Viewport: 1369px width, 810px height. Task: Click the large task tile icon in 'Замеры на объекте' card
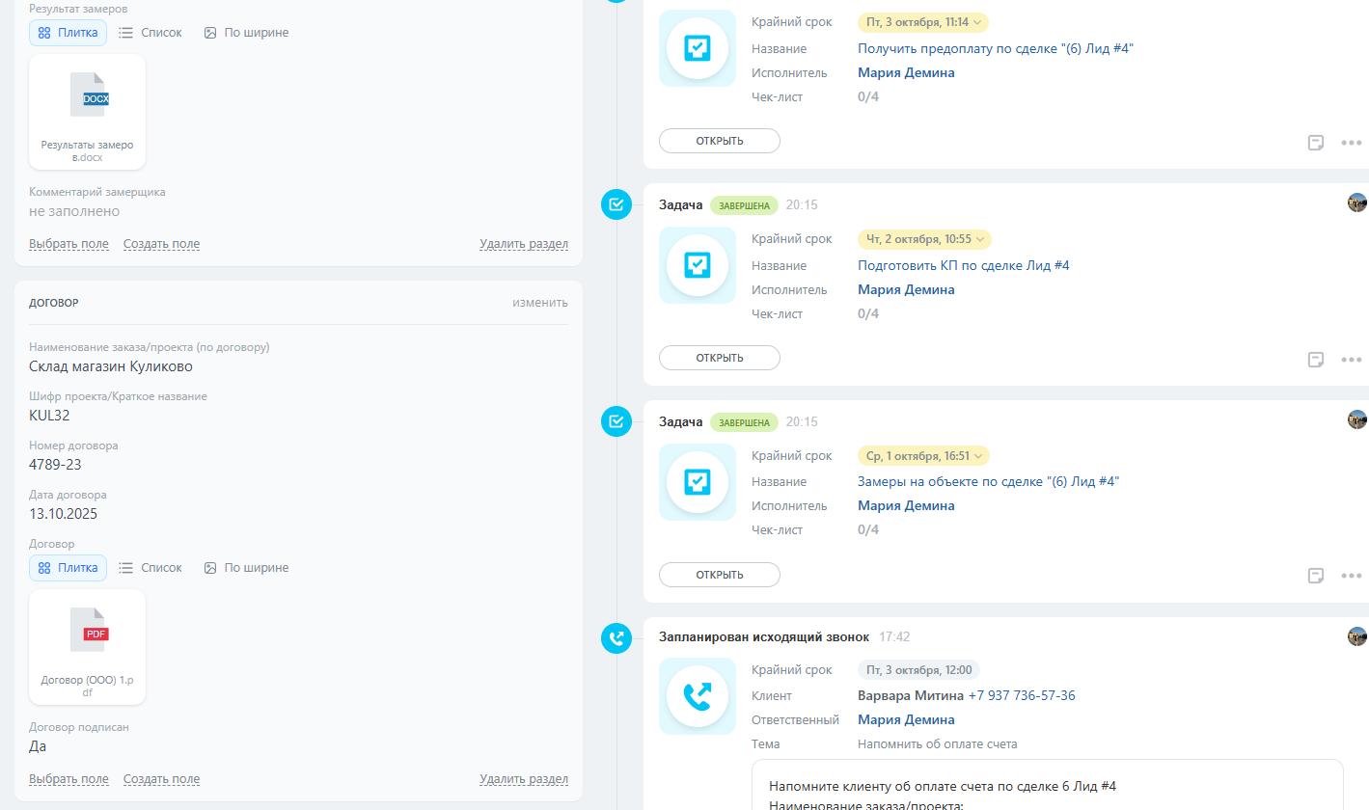[x=698, y=482]
